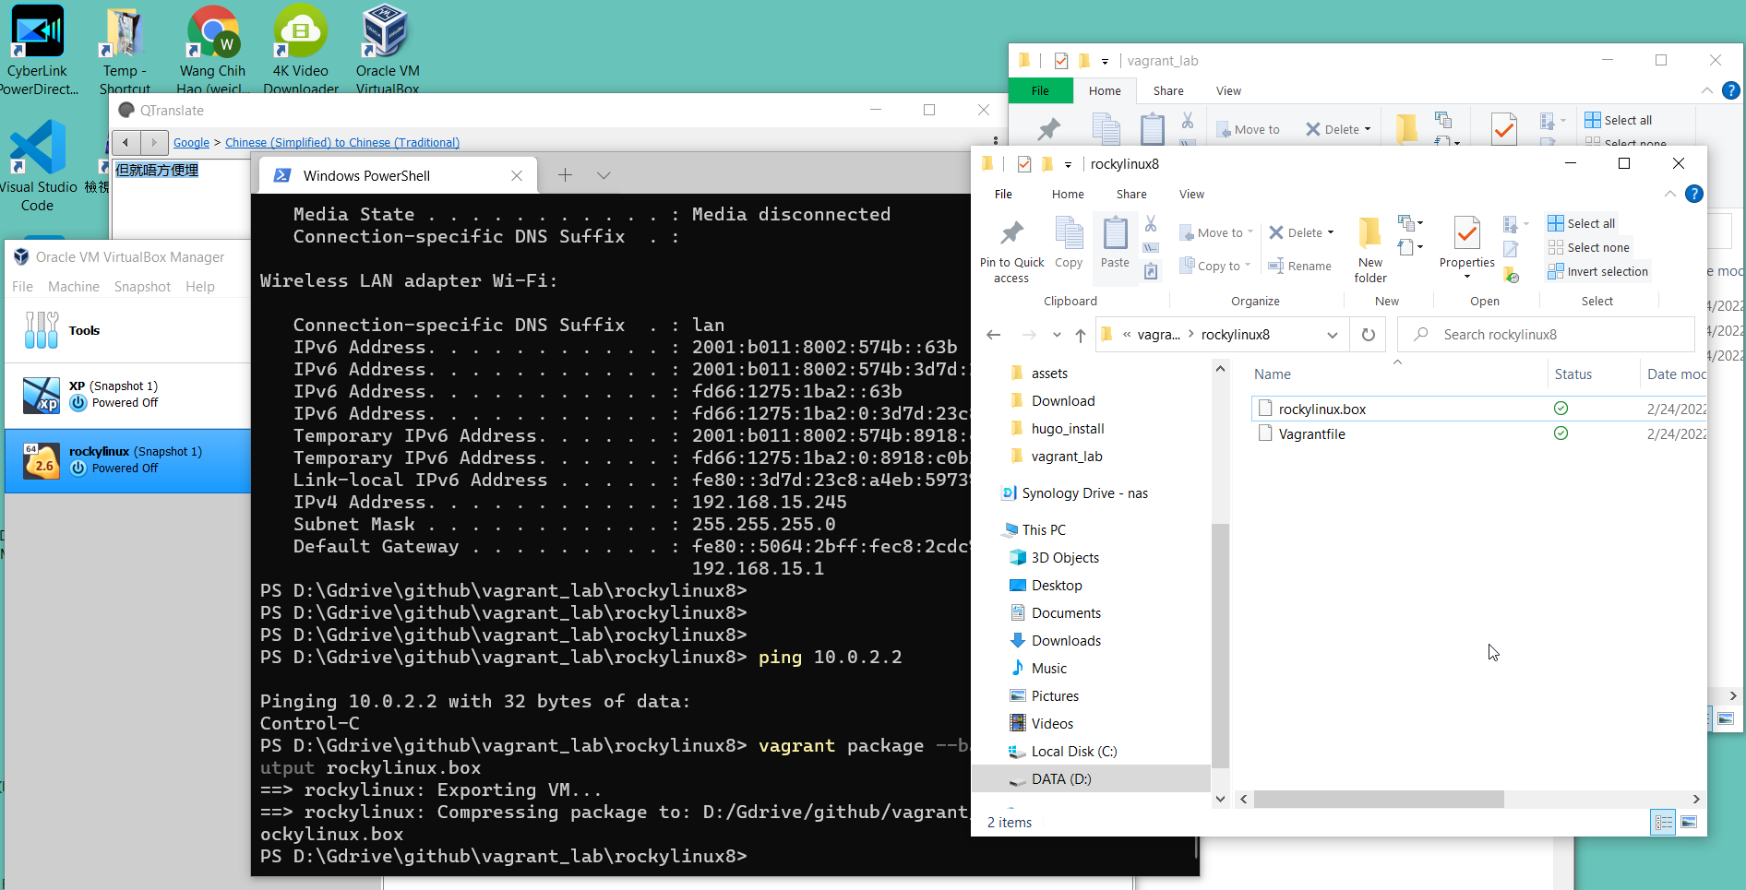
Task: Click navigation pane vertical scrollbar in rockylinux8
Action: coord(1220,646)
